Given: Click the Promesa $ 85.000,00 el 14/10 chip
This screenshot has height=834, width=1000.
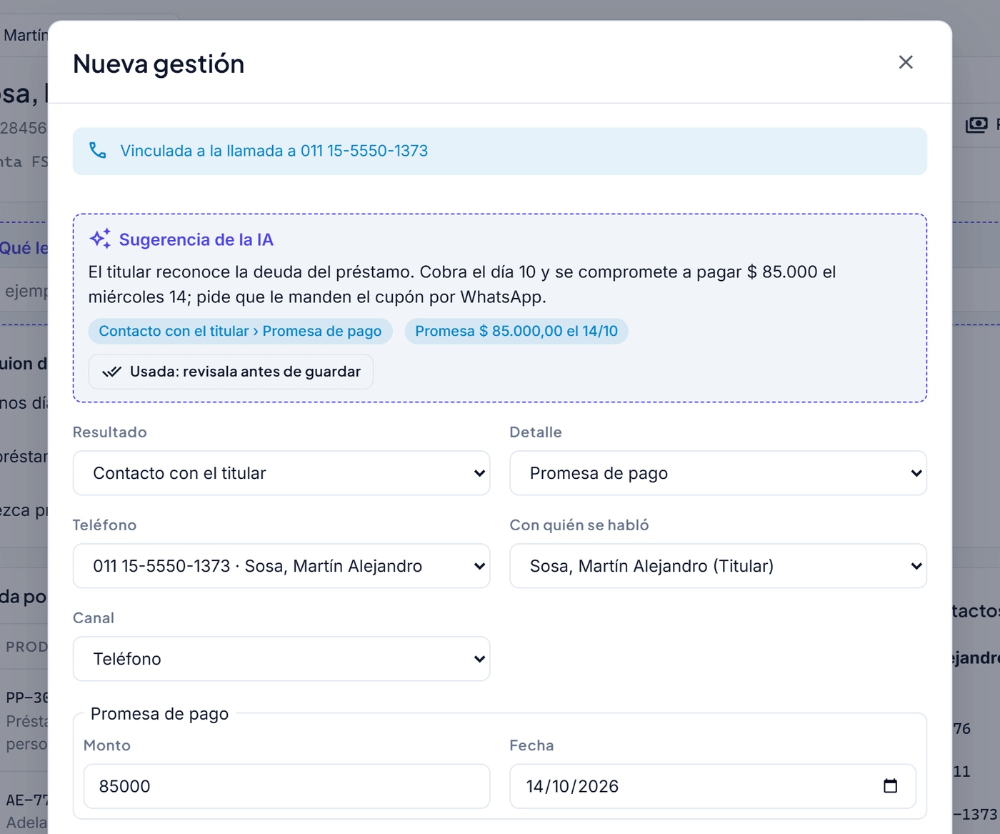Looking at the screenshot, I should coord(516,331).
